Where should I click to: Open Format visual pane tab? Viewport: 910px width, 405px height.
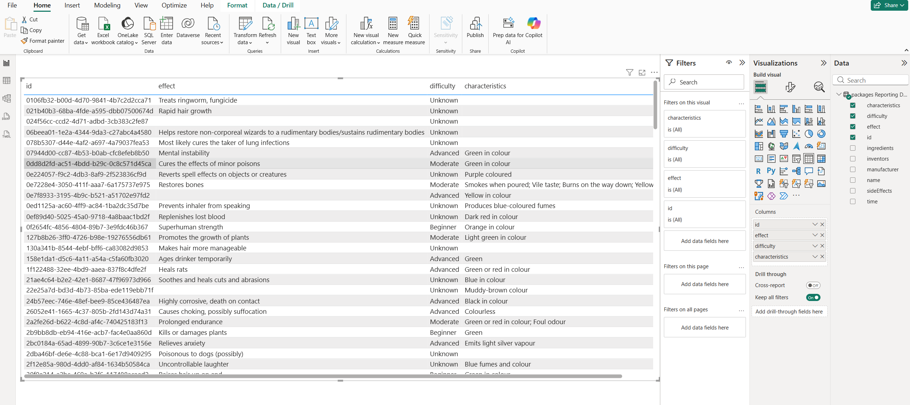(x=790, y=87)
